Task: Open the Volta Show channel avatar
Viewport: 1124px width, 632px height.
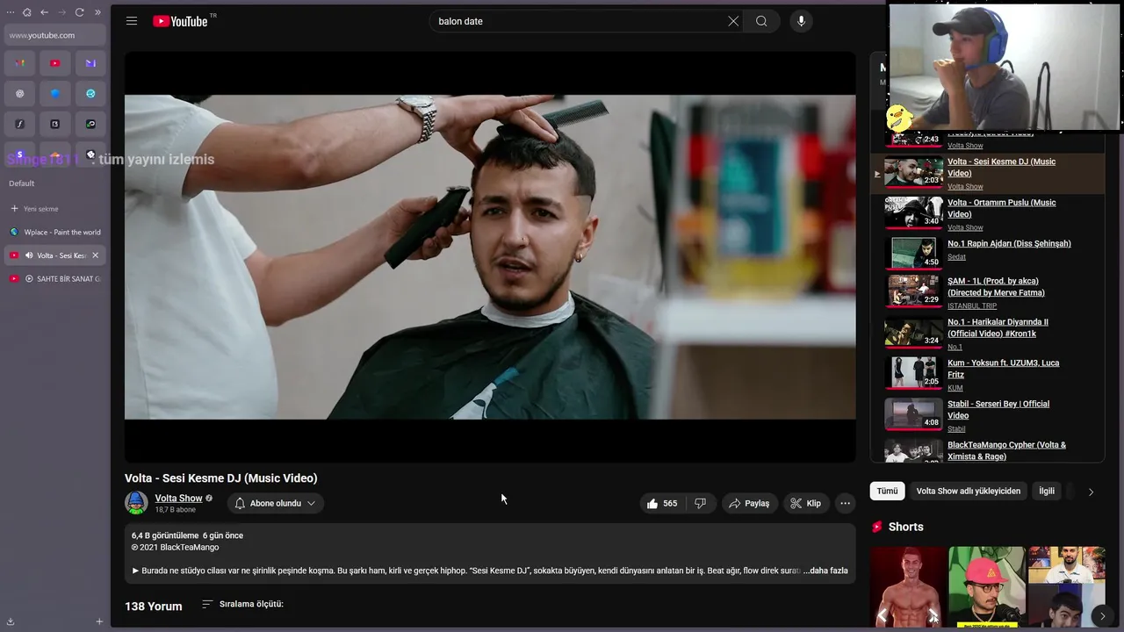Action: [136, 503]
